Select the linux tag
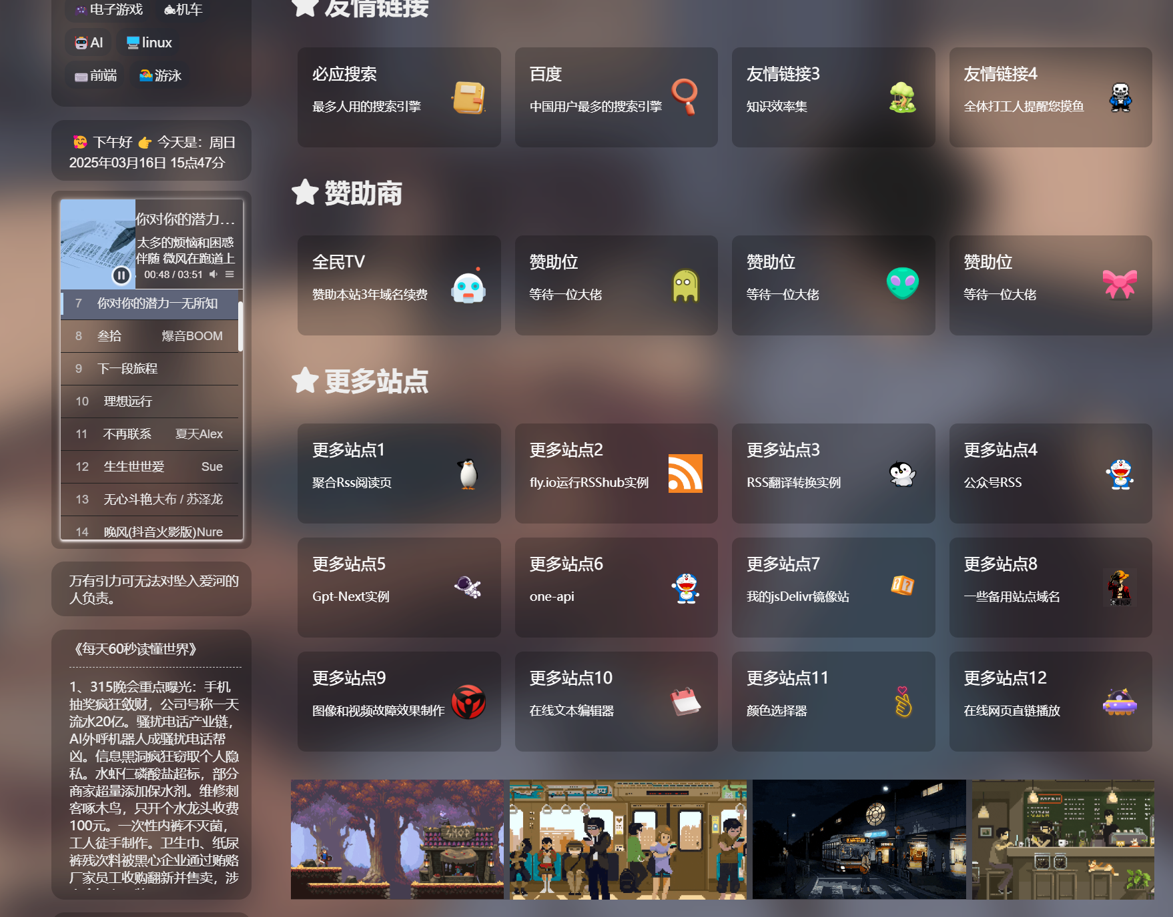This screenshot has height=917, width=1173. [149, 43]
